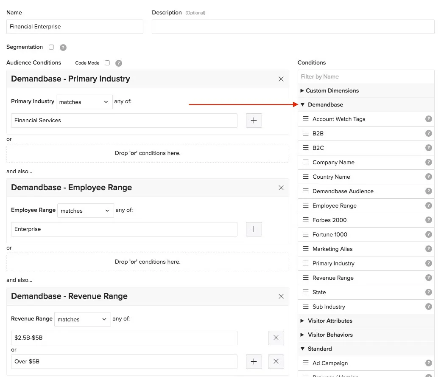Select the Revenue Range condition in list
441x377 pixels.
pyautogui.click(x=366, y=278)
